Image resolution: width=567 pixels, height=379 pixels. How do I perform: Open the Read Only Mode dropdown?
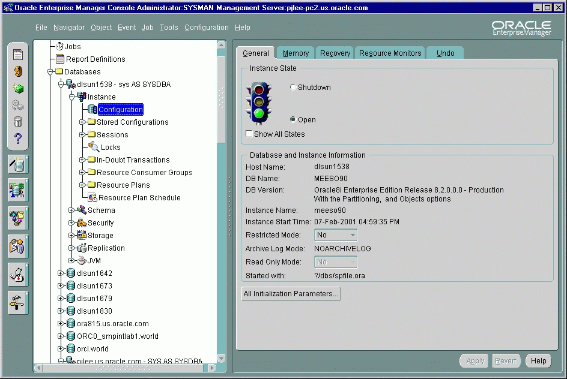point(336,262)
